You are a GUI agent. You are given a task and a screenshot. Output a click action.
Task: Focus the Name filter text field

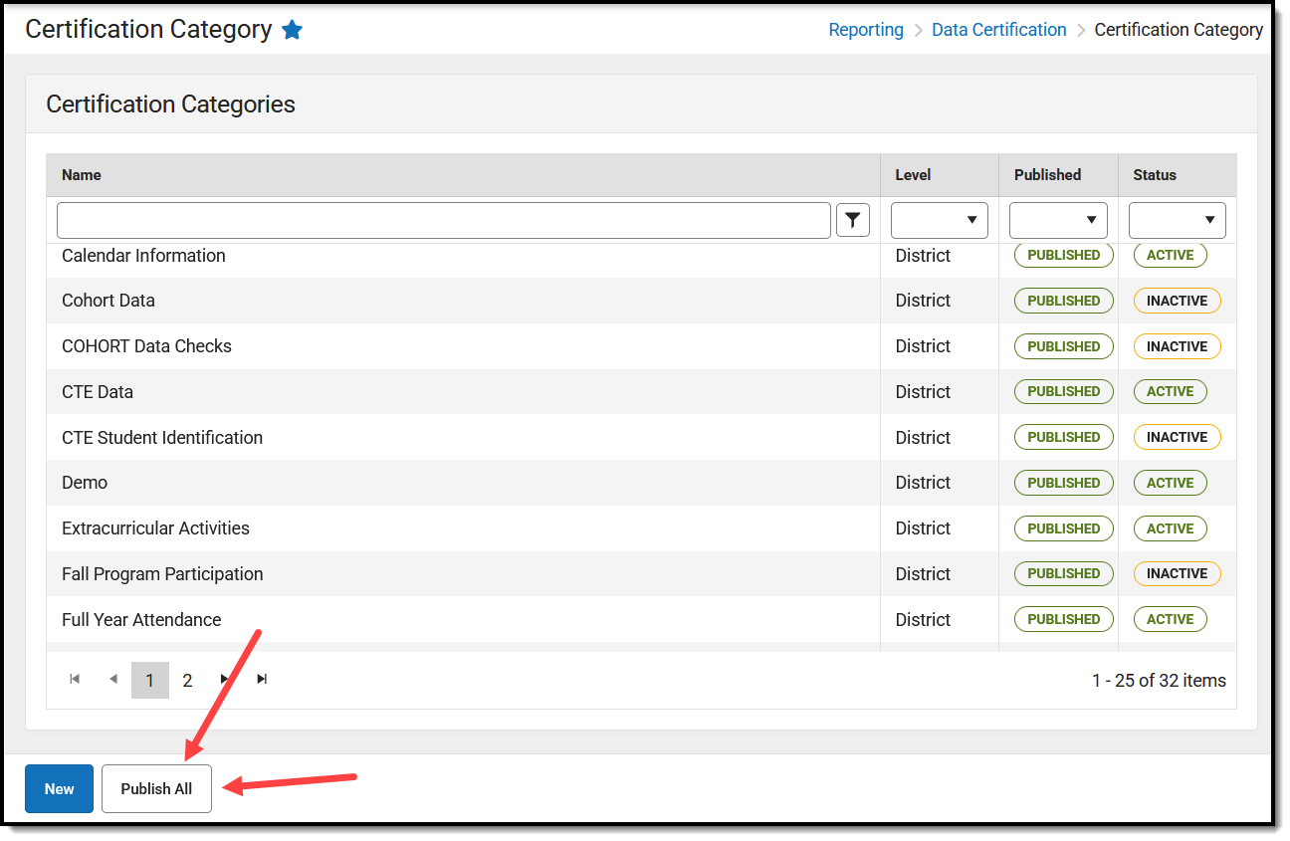(x=444, y=220)
